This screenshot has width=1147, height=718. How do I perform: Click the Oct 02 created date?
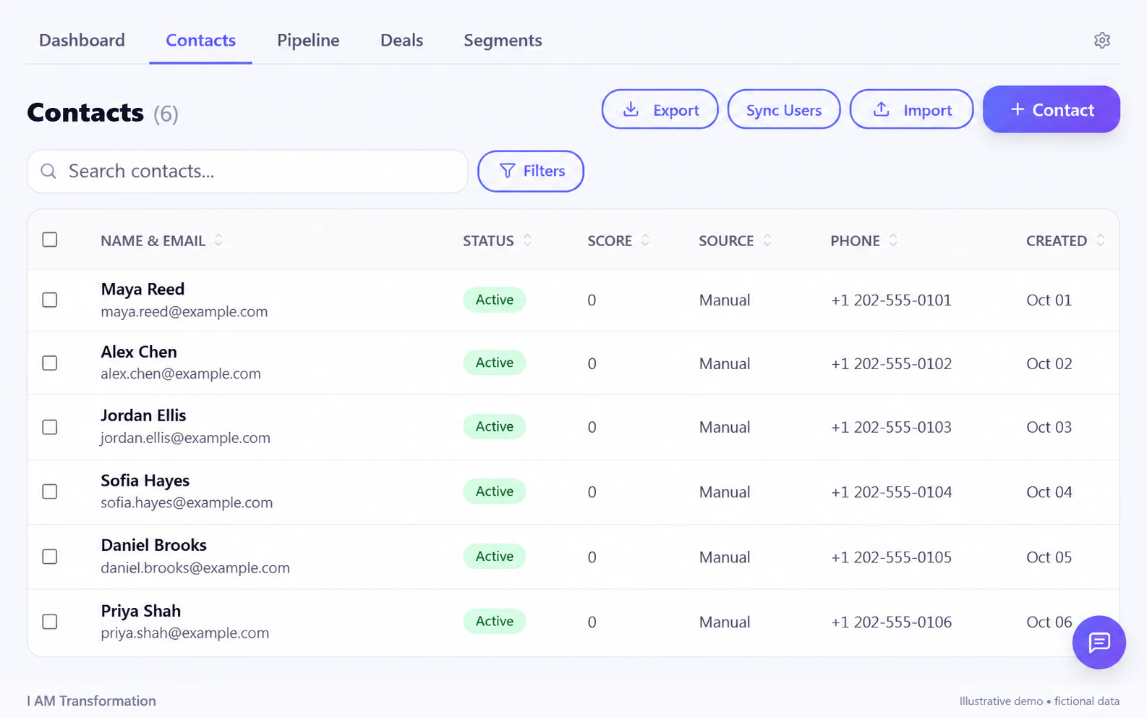coord(1049,363)
